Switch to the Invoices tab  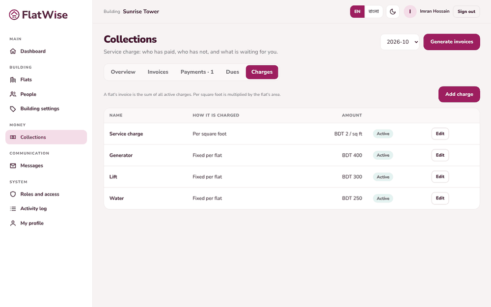pos(158,72)
